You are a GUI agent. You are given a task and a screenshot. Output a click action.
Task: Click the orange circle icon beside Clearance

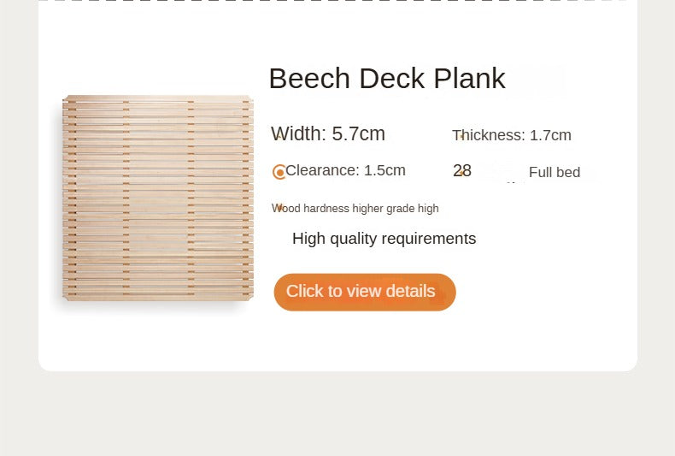click(x=279, y=172)
